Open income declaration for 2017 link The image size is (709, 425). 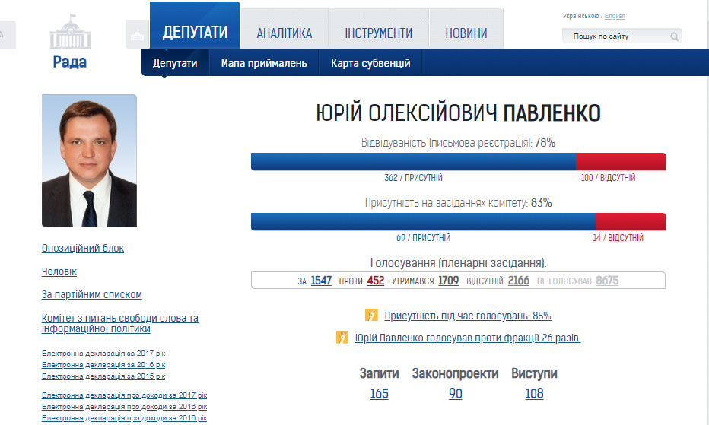[x=124, y=395]
